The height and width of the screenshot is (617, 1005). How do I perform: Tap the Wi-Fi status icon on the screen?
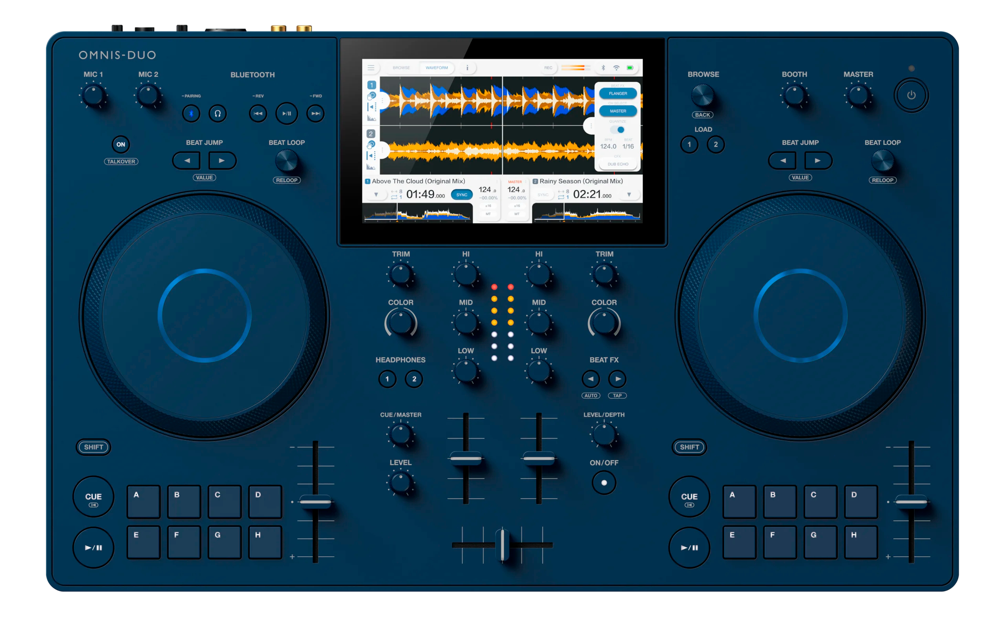[617, 68]
